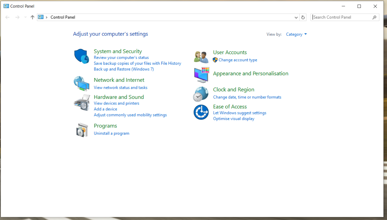Change date, time or number formats
Image resolution: width=387 pixels, height=220 pixels.
(x=247, y=97)
